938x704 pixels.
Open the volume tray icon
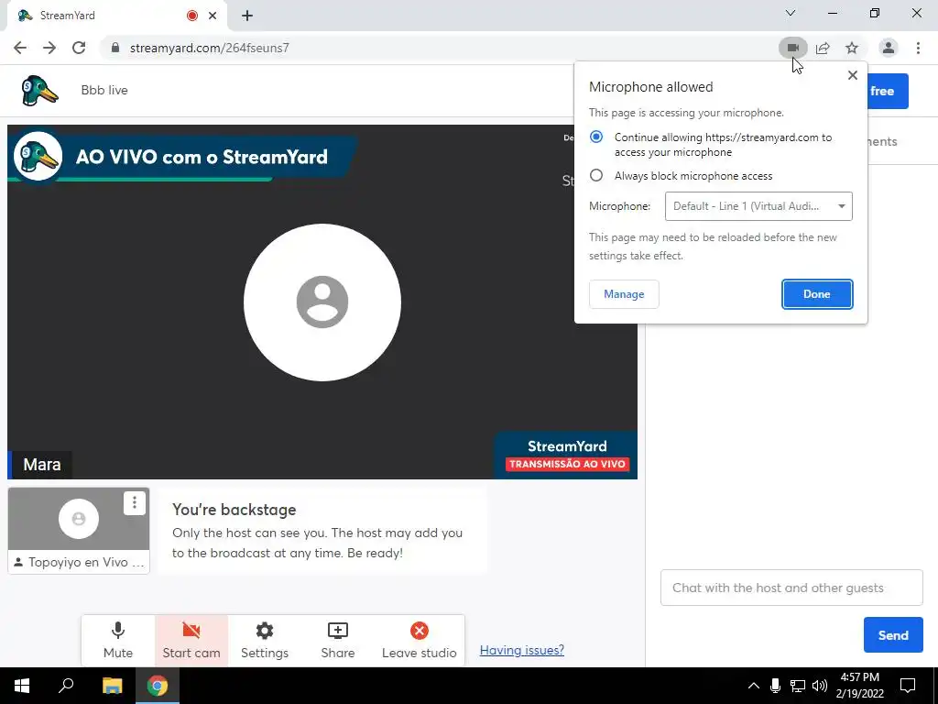pos(820,686)
